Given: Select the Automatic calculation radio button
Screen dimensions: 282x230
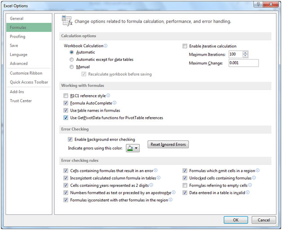Looking at the screenshot, I should (71, 52).
